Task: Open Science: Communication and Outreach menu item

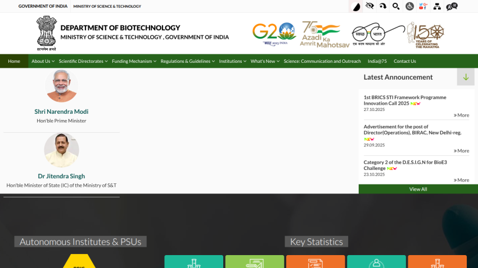Action: [x=322, y=61]
